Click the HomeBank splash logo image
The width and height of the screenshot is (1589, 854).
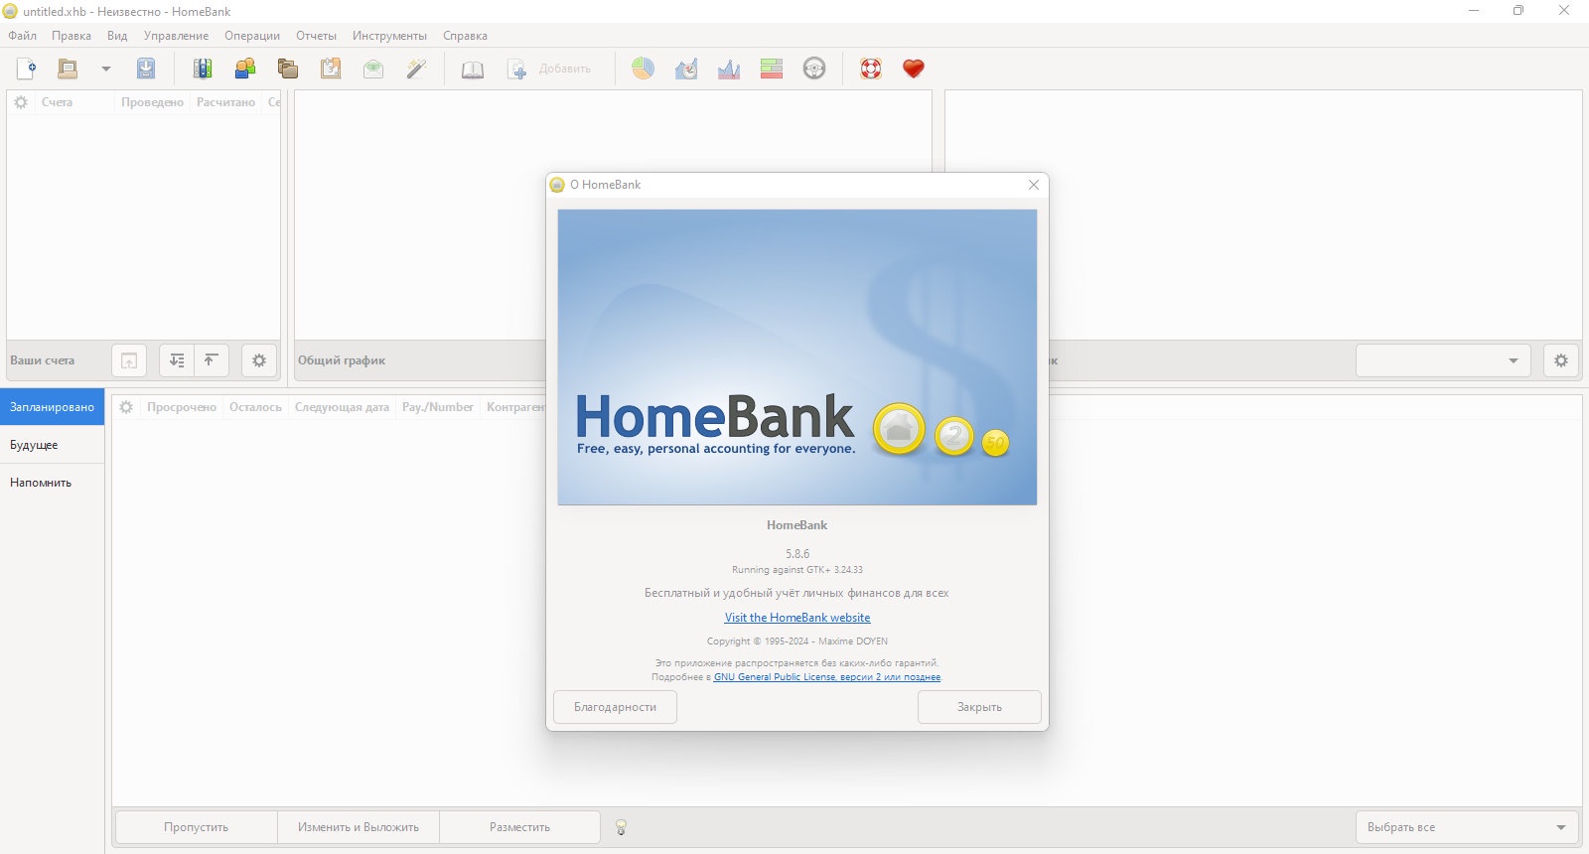pyautogui.click(x=797, y=356)
